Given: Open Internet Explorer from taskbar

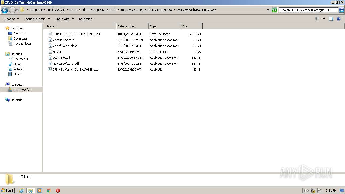Looking at the screenshot, I should (21, 190).
